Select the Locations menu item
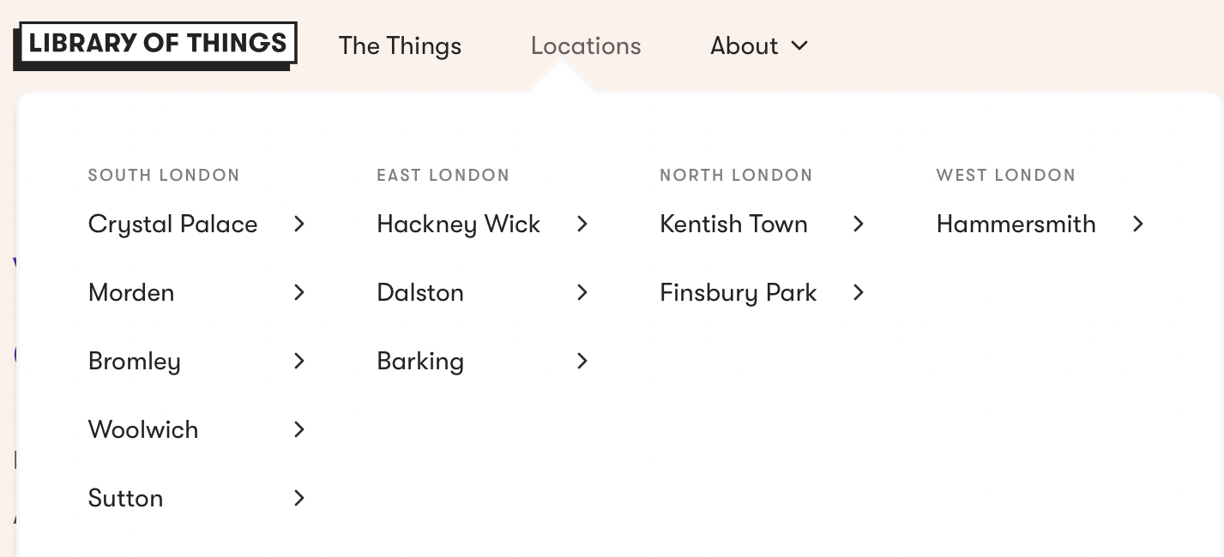1224x557 pixels. tap(586, 45)
